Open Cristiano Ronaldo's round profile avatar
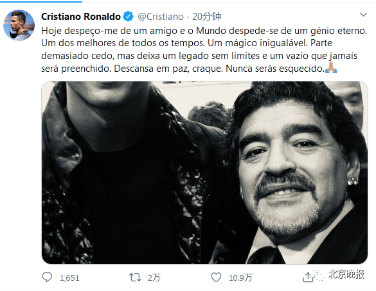 coord(19,25)
